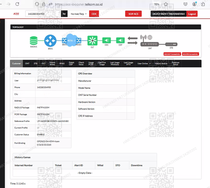Click the Internet Number column header

pos(24,165)
